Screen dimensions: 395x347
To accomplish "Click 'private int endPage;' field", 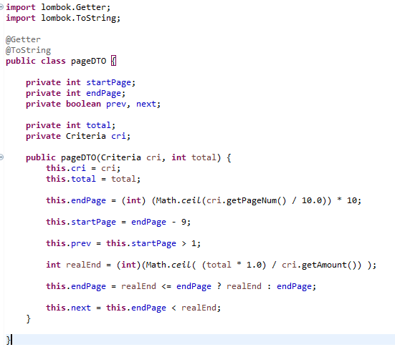I will (x=75, y=93).
